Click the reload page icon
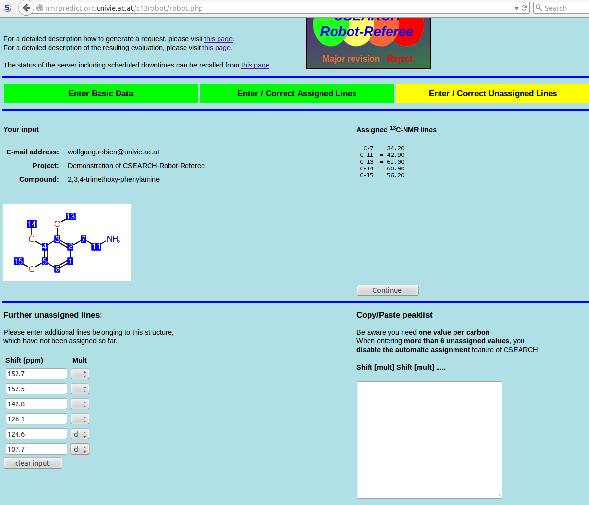Screen dimensions: 589x505 pyautogui.click(x=524, y=8)
